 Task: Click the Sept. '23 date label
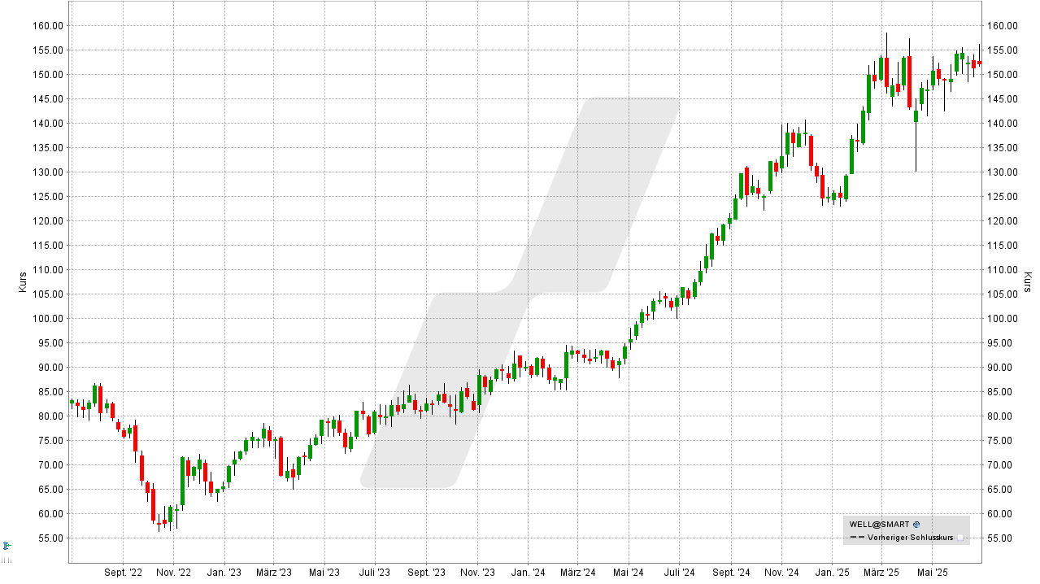426,573
